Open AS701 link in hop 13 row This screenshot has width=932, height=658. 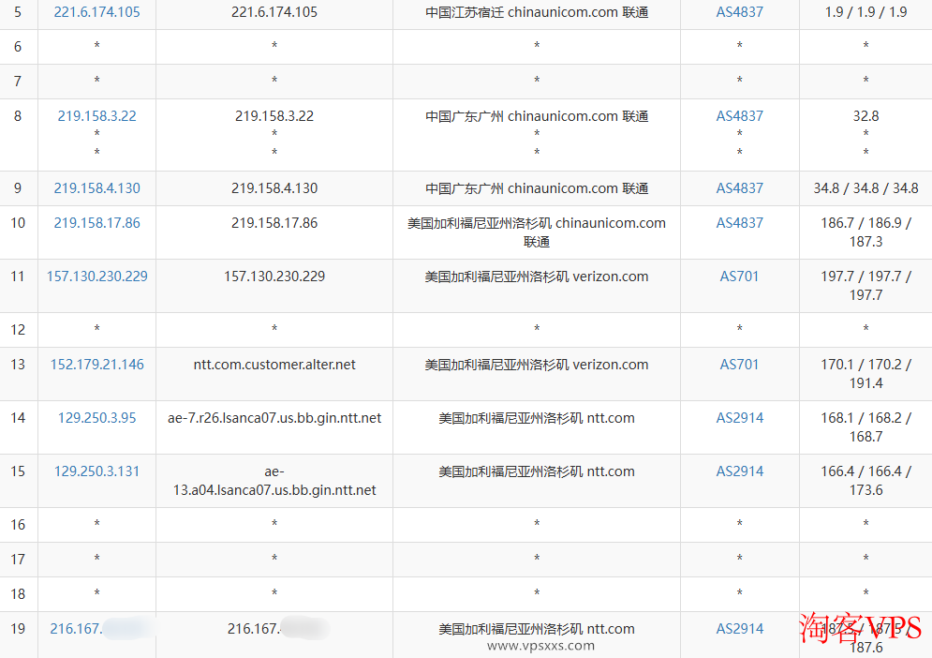(739, 365)
